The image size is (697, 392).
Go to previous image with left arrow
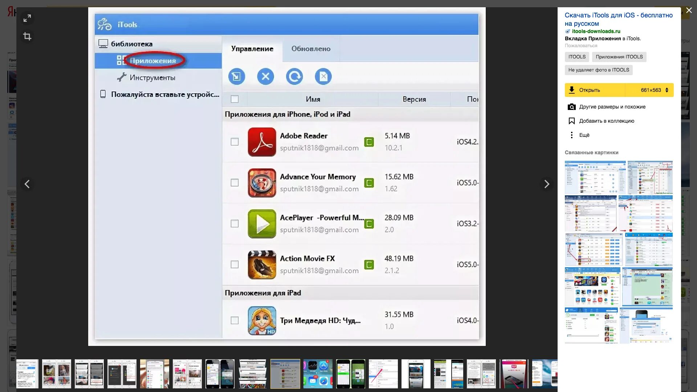(x=27, y=184)
